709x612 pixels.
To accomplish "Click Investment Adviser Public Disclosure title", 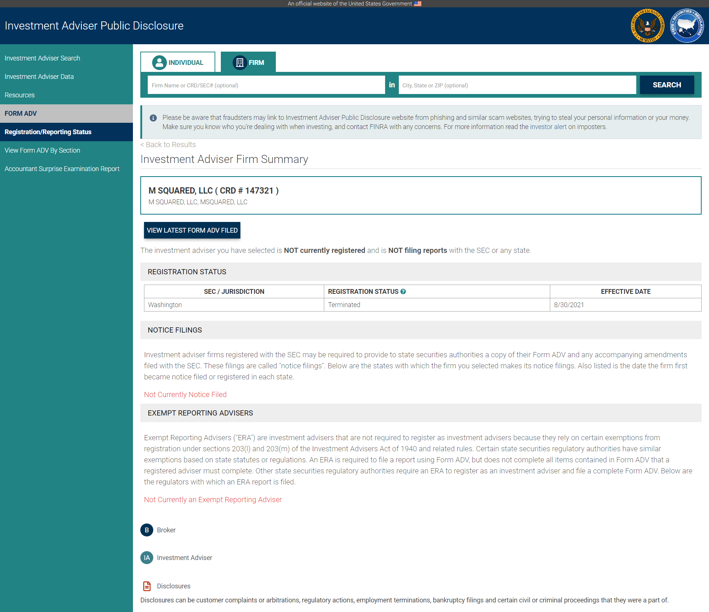I will (x=94, y=26).
